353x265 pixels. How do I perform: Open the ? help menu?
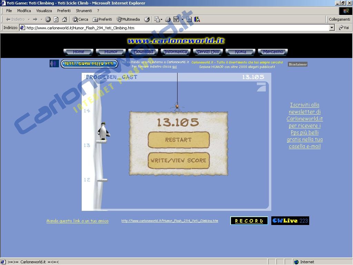(x=98, y=11)
